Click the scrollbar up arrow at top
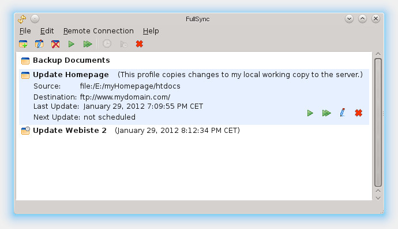 [x=378, y=54]
